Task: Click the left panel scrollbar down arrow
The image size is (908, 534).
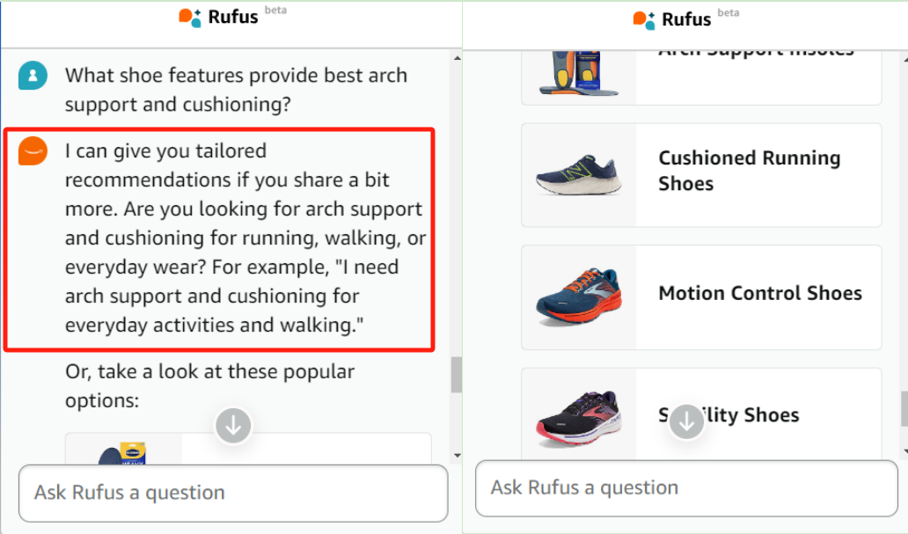Action: 457,455
